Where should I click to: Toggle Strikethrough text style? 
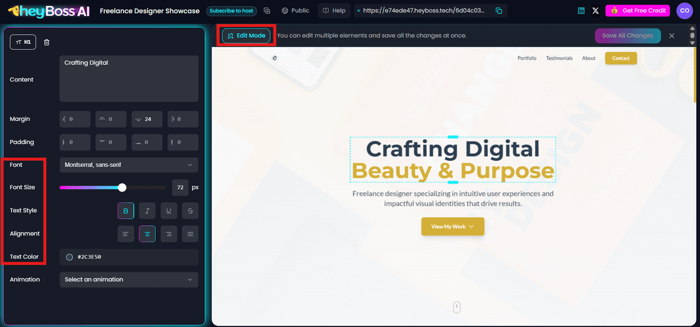tap(190, 211)
